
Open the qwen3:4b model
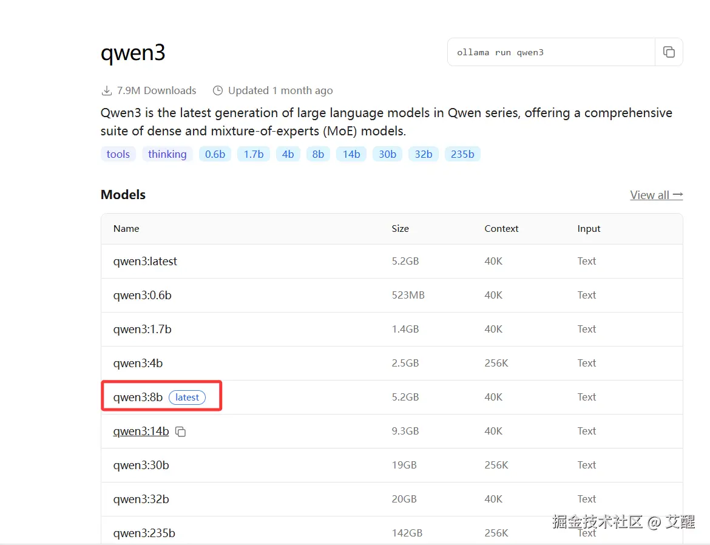coord(138,364)
